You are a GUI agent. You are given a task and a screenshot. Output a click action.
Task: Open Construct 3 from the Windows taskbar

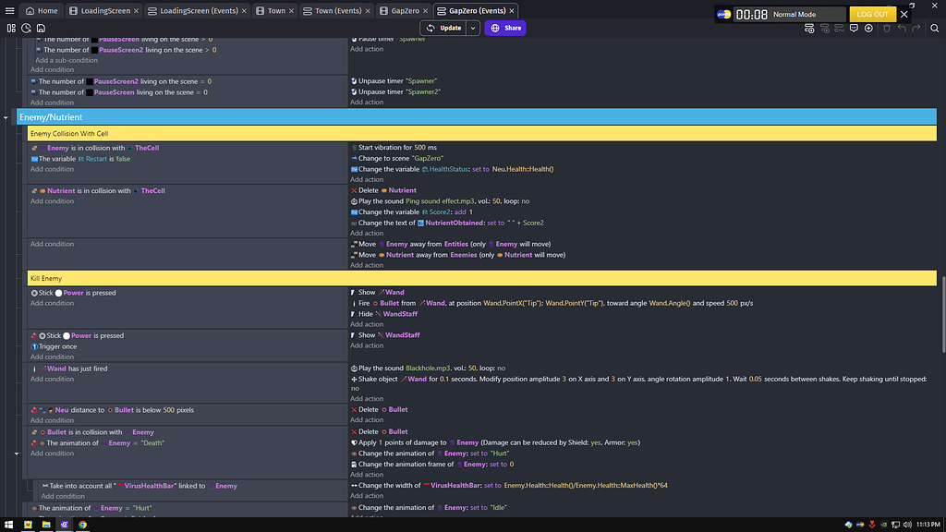click(x=63, y=525)
